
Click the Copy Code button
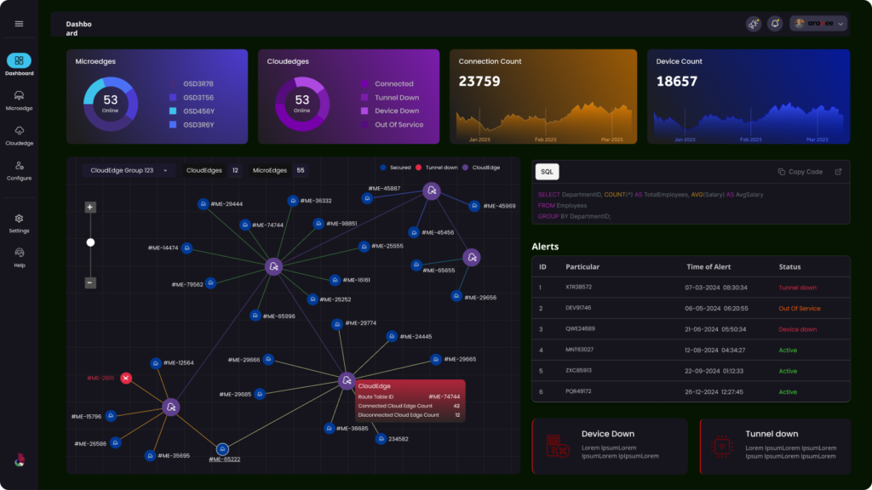(x=800, y=172)
